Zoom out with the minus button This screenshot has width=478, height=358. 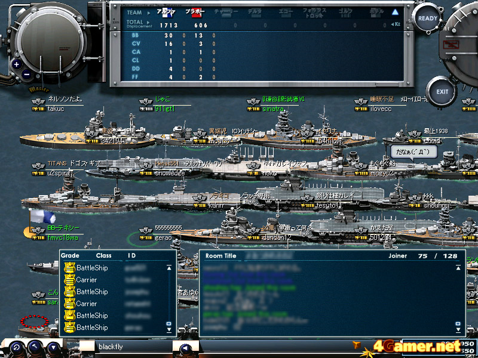click(26, 74)
